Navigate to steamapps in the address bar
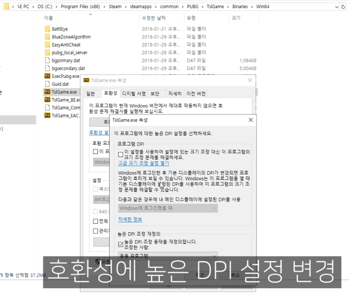 click(141, 7)
